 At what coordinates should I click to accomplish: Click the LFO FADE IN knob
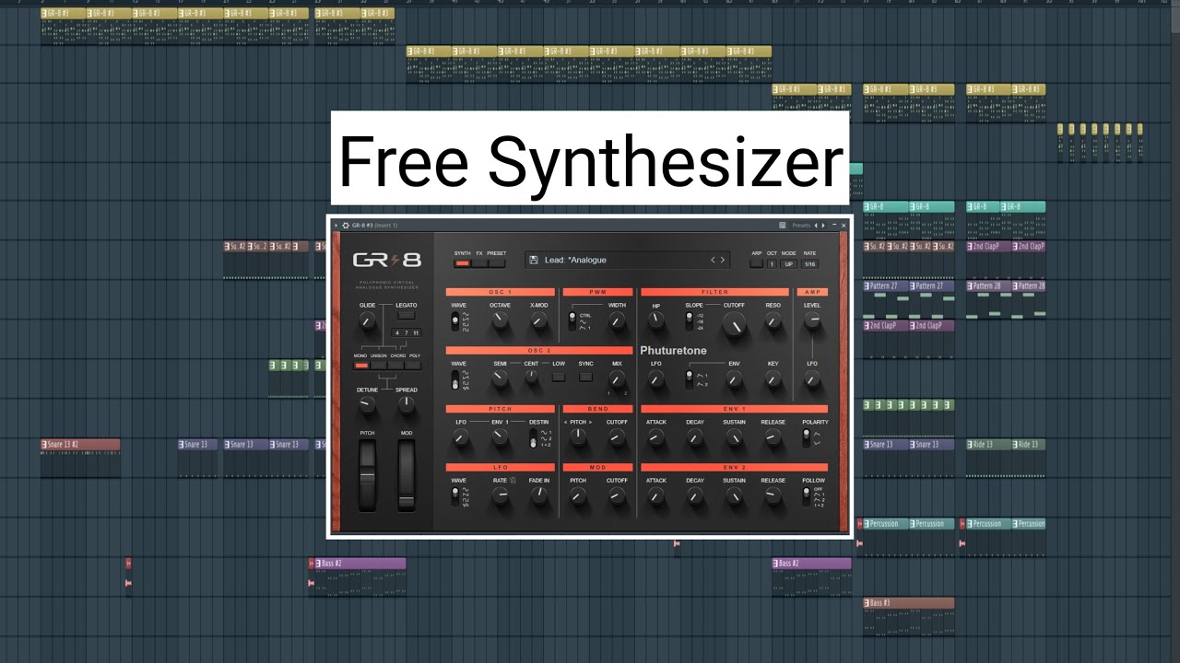pos(538,496)
